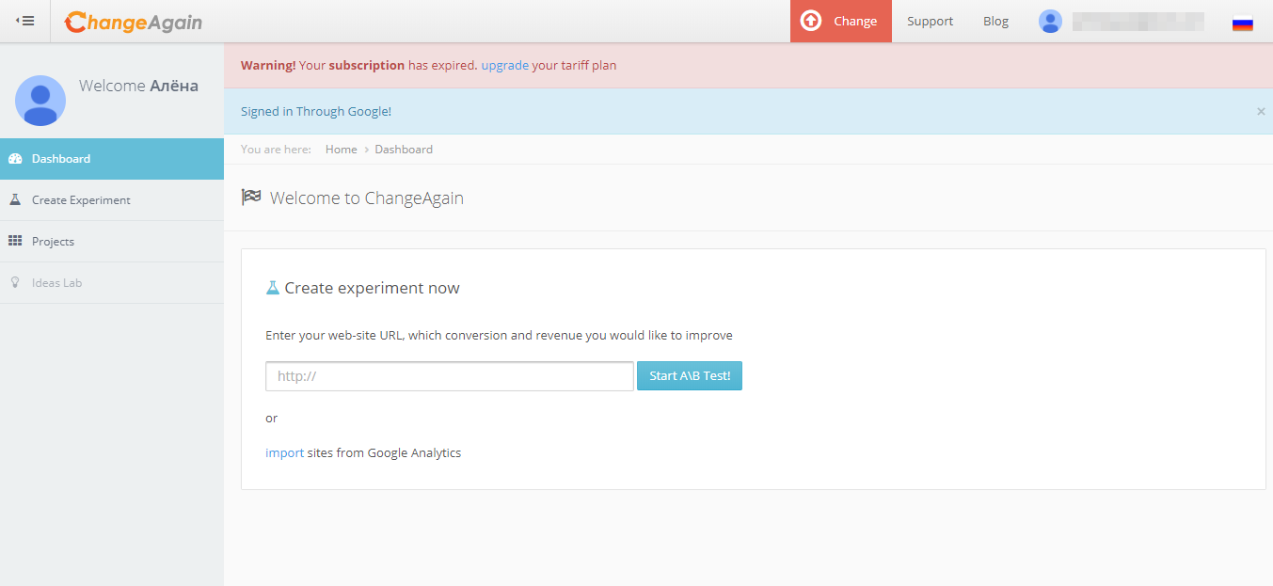
Task: Click Dashboard in the breadcrumb
Action: click(404, 150)
